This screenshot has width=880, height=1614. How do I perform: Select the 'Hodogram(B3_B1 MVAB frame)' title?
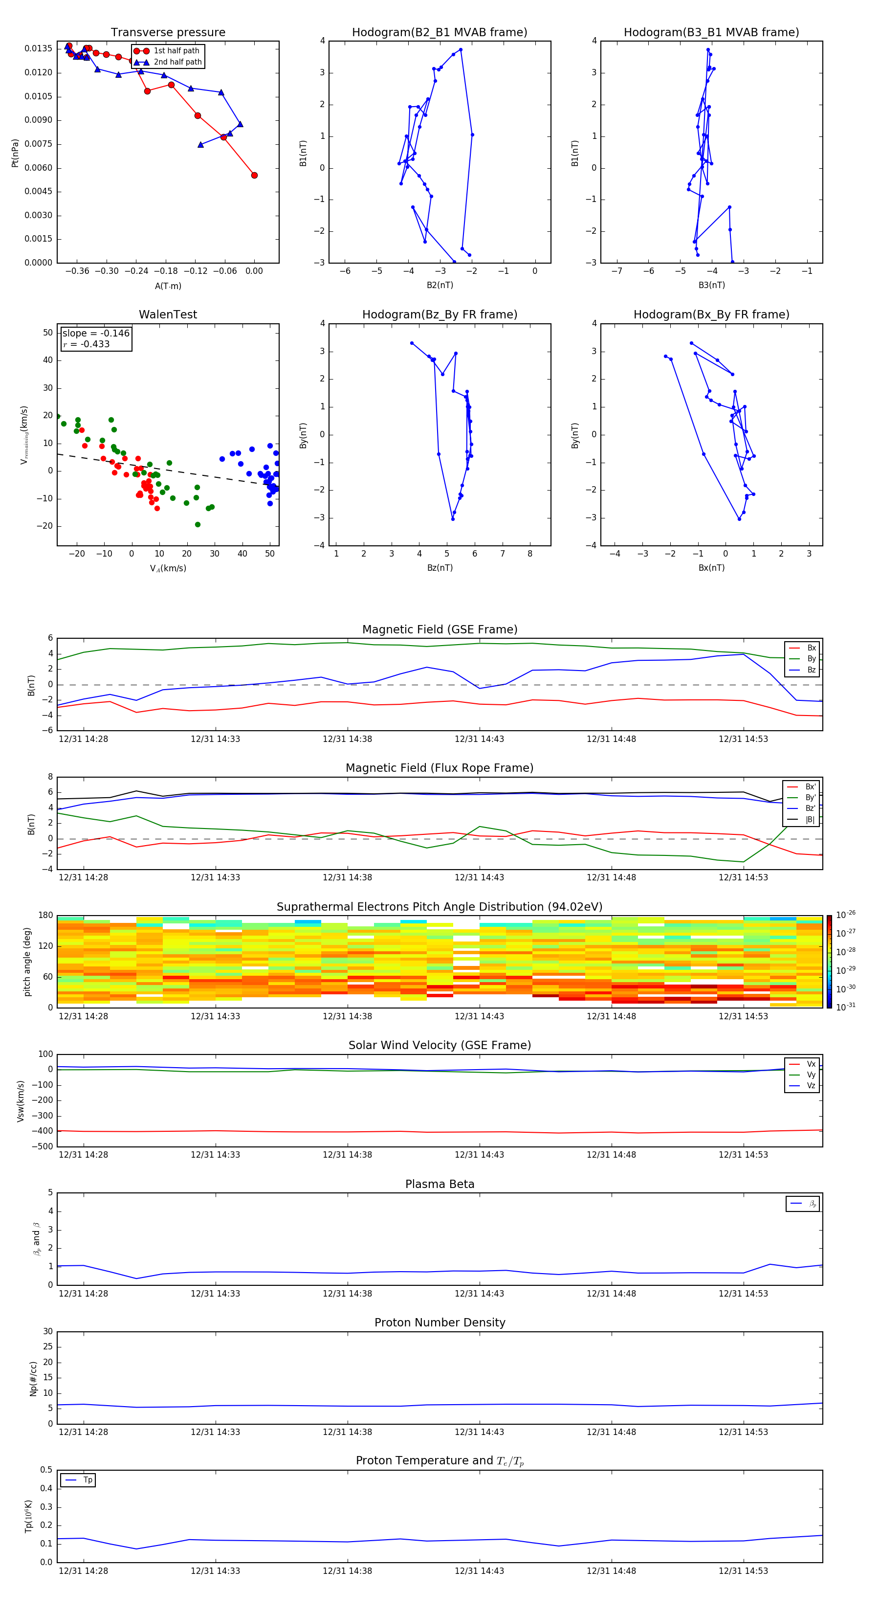click(711, 33)
